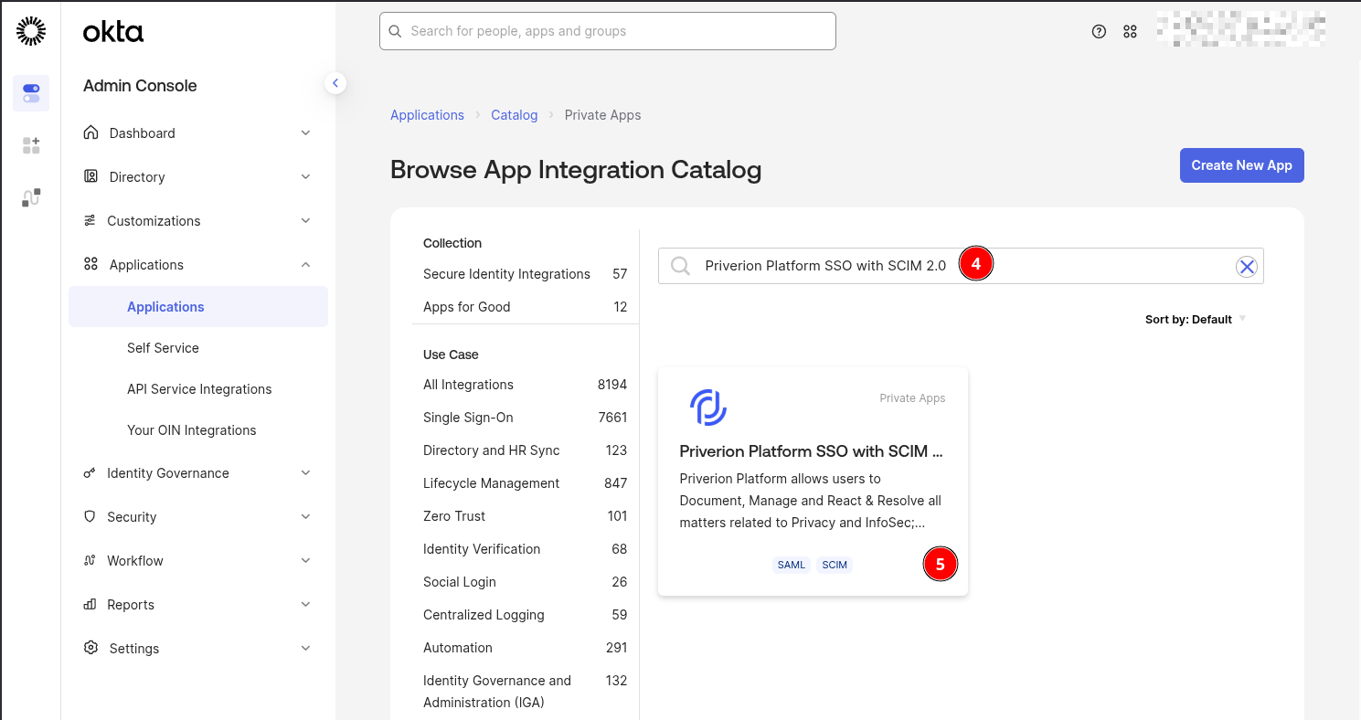Select the admin console toggle icon in rail
Image resolution: width=1361 pixels, height=720 pixels.
coord(31,93)
